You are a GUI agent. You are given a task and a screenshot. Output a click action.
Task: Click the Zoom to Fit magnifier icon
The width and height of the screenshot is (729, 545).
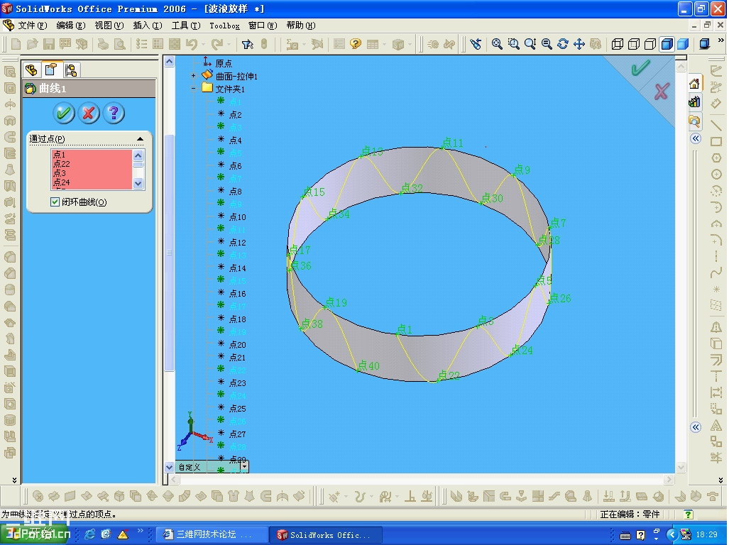(x=497, y=44)
